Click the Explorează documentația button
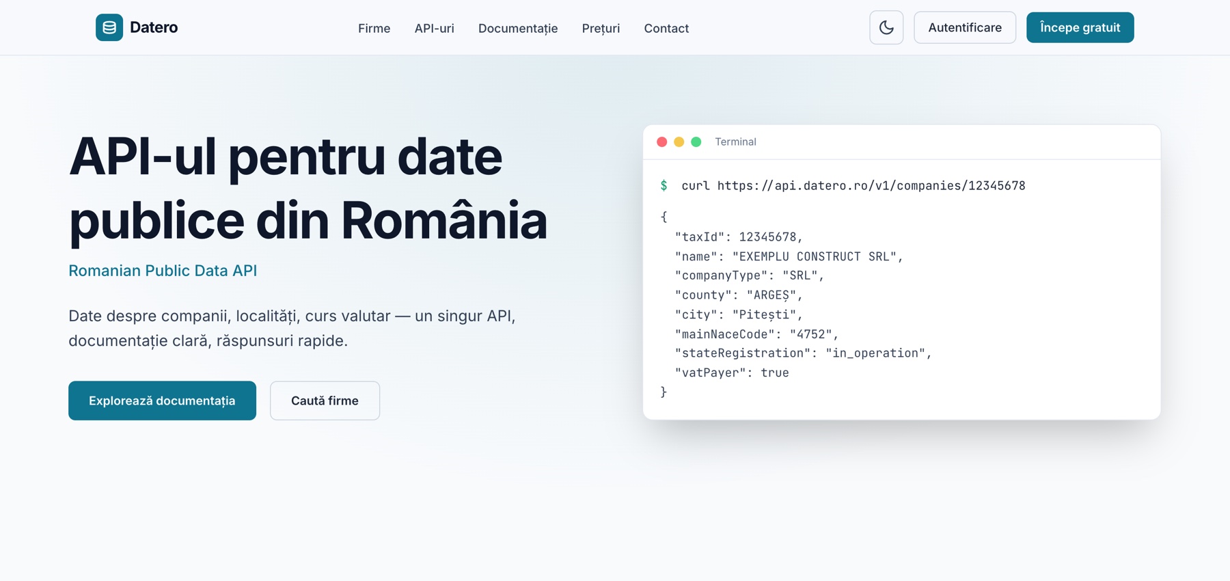1230x581 pixels. click(162, 401)
